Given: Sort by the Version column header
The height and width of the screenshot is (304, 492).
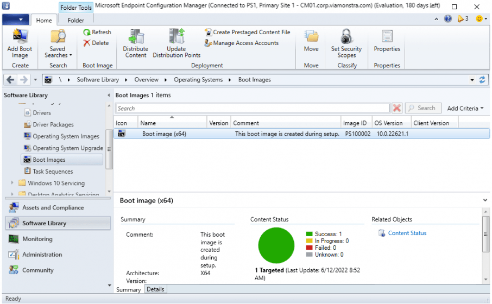Looking at the screenshot, I should point(219,123).
